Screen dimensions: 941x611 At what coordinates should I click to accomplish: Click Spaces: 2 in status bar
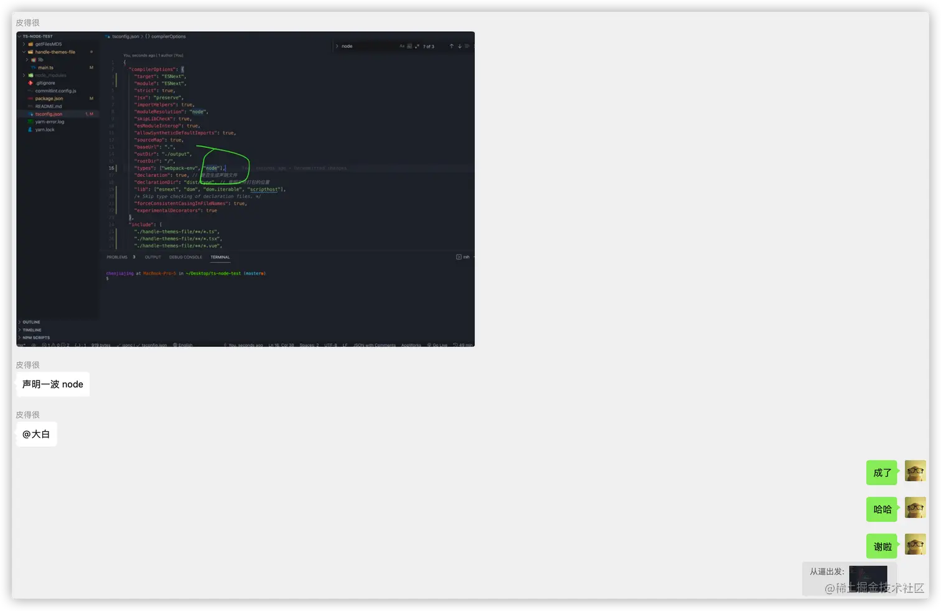point(309,345)
